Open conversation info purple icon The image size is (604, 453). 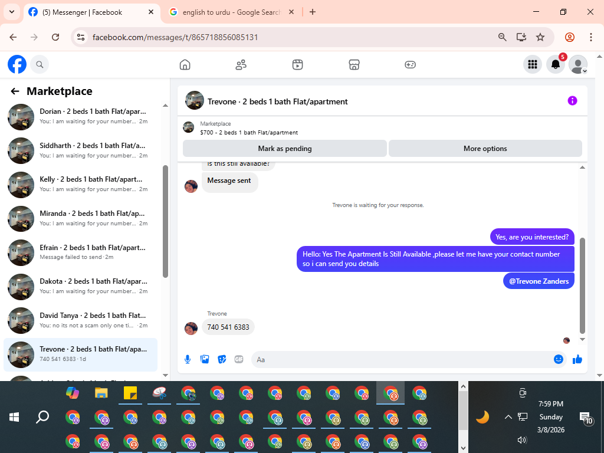572,101
